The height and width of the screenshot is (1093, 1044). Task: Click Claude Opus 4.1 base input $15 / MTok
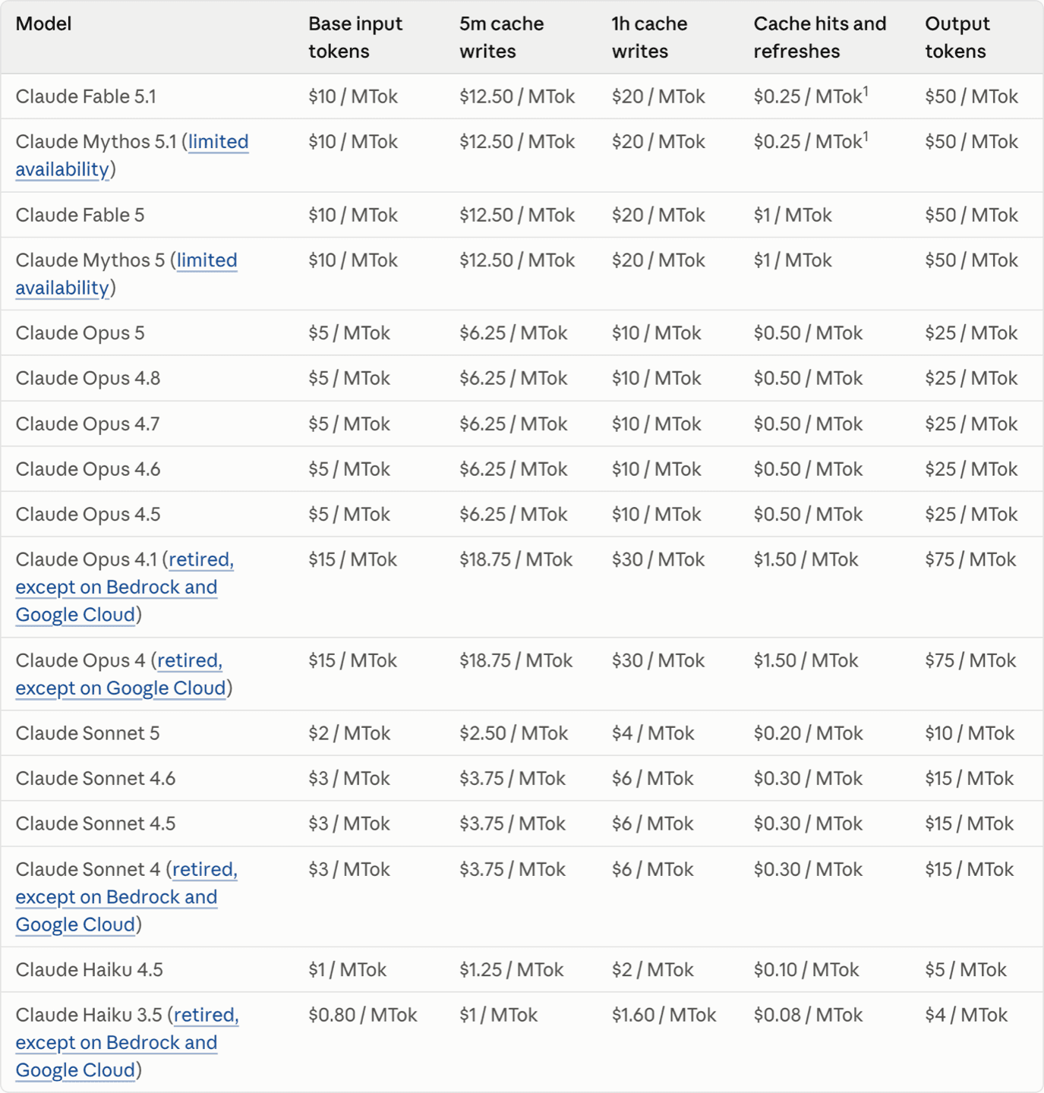pos(352,559)
